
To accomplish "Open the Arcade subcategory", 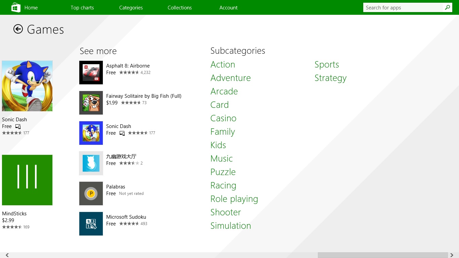I will click(224, 91).
